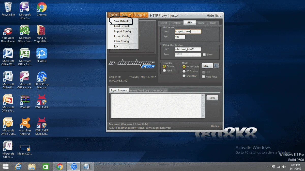
Task: Open the Chrome desktop shortcut
Action: point(42,9)
